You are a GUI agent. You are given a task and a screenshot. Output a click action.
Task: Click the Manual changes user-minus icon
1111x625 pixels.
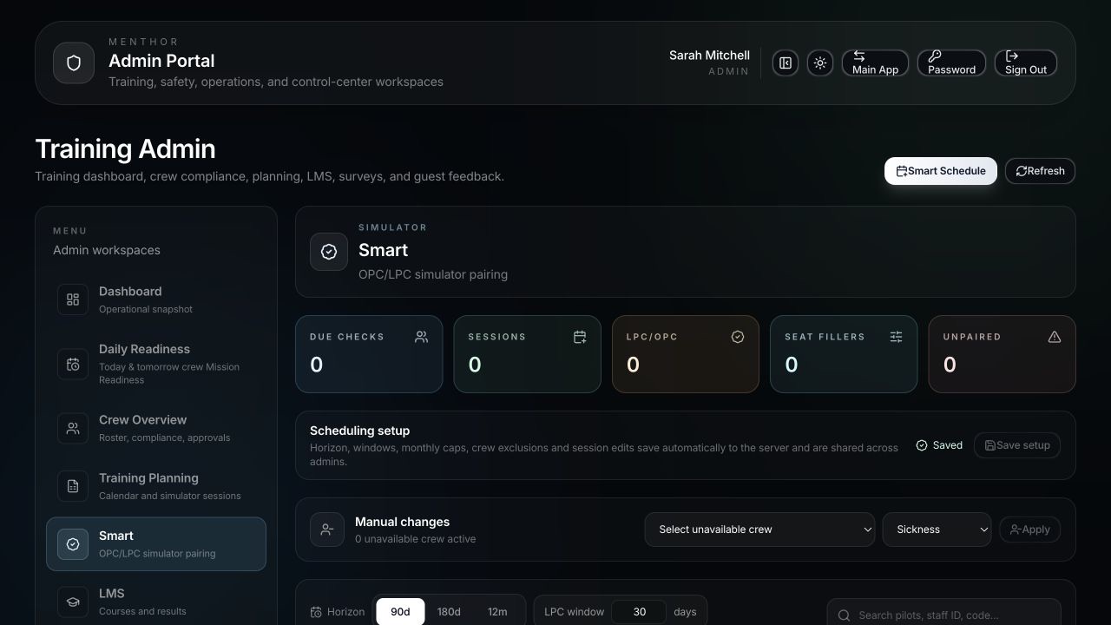click(327, 530)
